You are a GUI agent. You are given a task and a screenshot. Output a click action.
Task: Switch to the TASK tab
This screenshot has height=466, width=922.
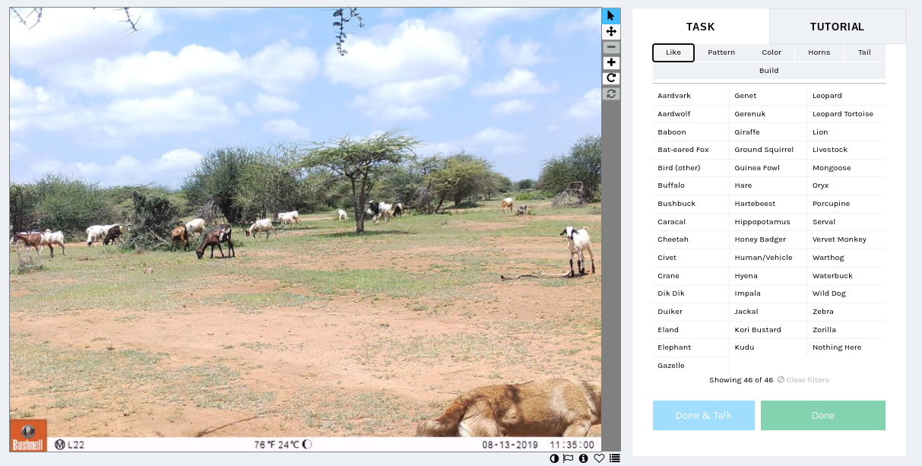[x=701, y=27]
